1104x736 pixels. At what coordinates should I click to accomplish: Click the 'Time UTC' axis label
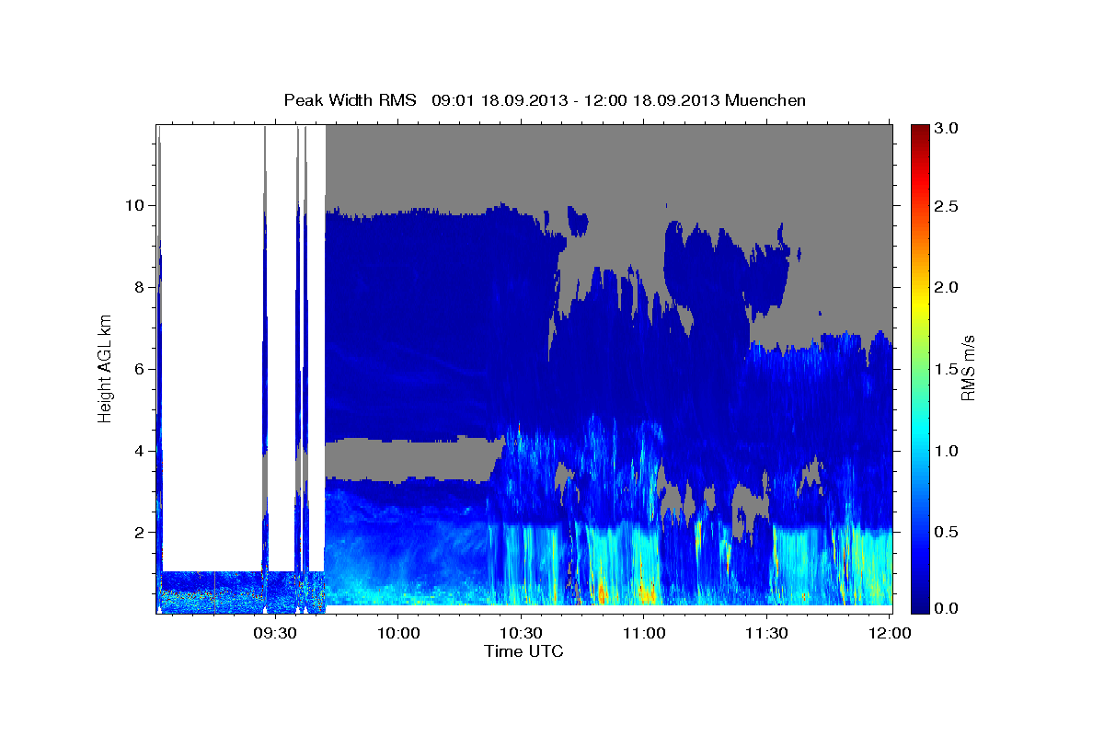(523, 651)
